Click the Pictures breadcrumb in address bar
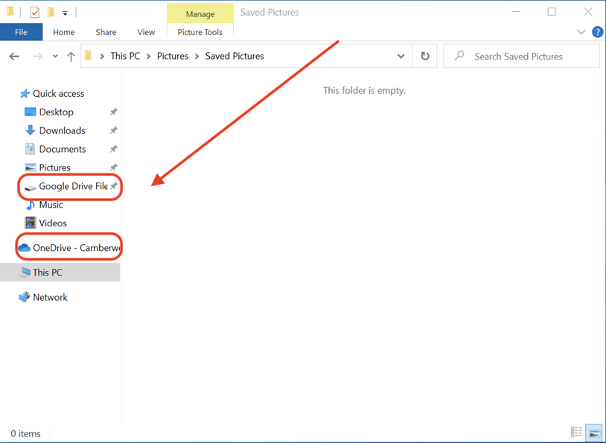The width and height of the screenshot is (606, 443). [173, 57]
